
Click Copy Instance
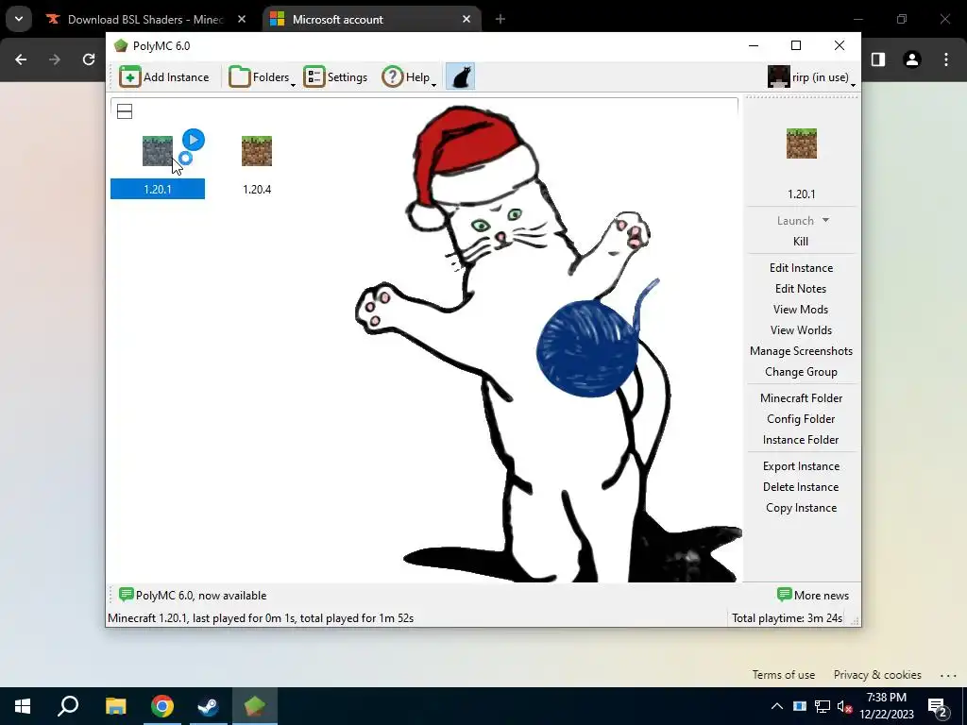point(801,508)
